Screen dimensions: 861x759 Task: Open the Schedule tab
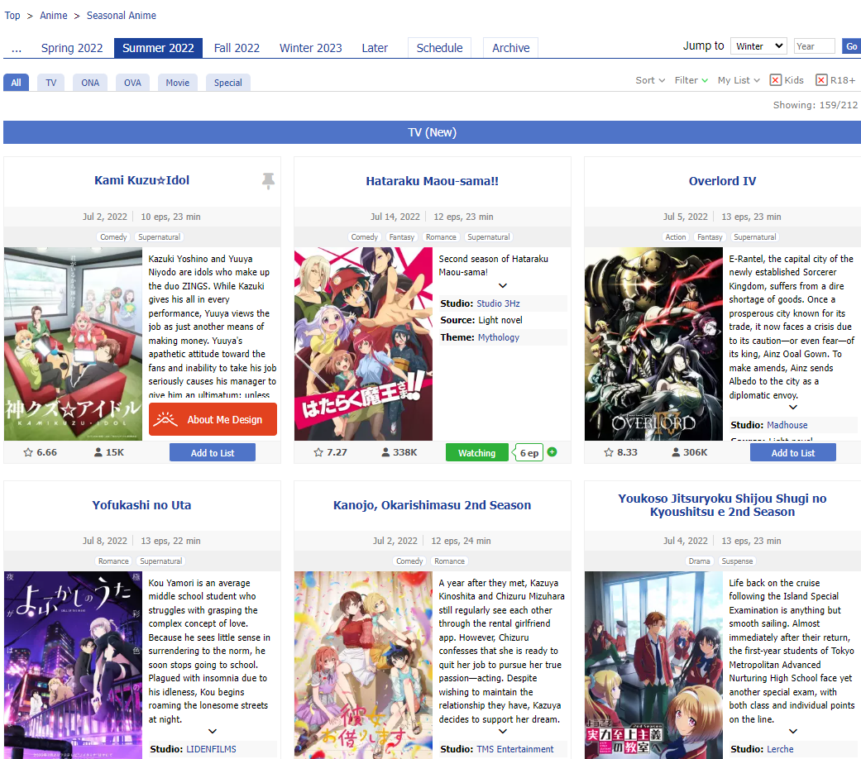[x=439, y=48]
